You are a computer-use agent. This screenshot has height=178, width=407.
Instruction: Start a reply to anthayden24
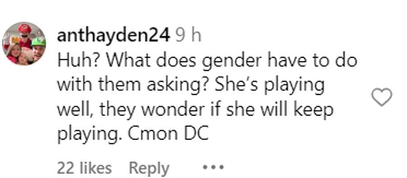tap(149, 168)
